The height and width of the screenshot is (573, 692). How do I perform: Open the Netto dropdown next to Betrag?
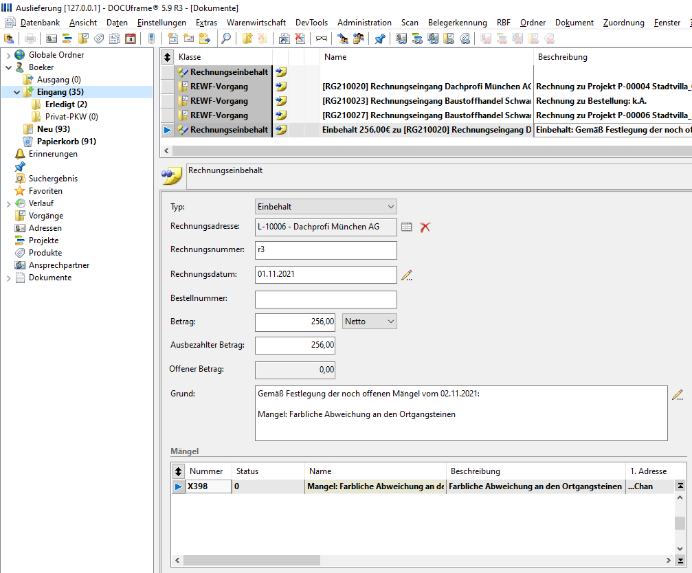[x=370, y=321]
